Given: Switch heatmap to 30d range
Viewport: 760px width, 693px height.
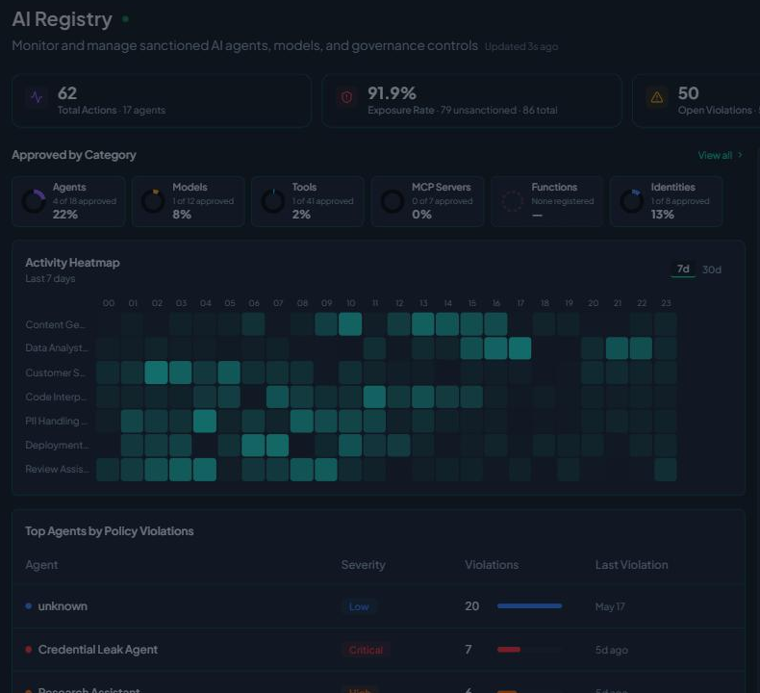Looking at the screenshot, I should click(712, 269).
